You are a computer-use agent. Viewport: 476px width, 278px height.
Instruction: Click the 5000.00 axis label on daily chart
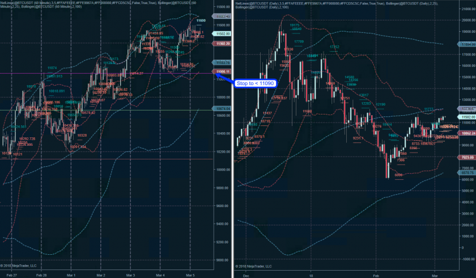pos(468,191)
